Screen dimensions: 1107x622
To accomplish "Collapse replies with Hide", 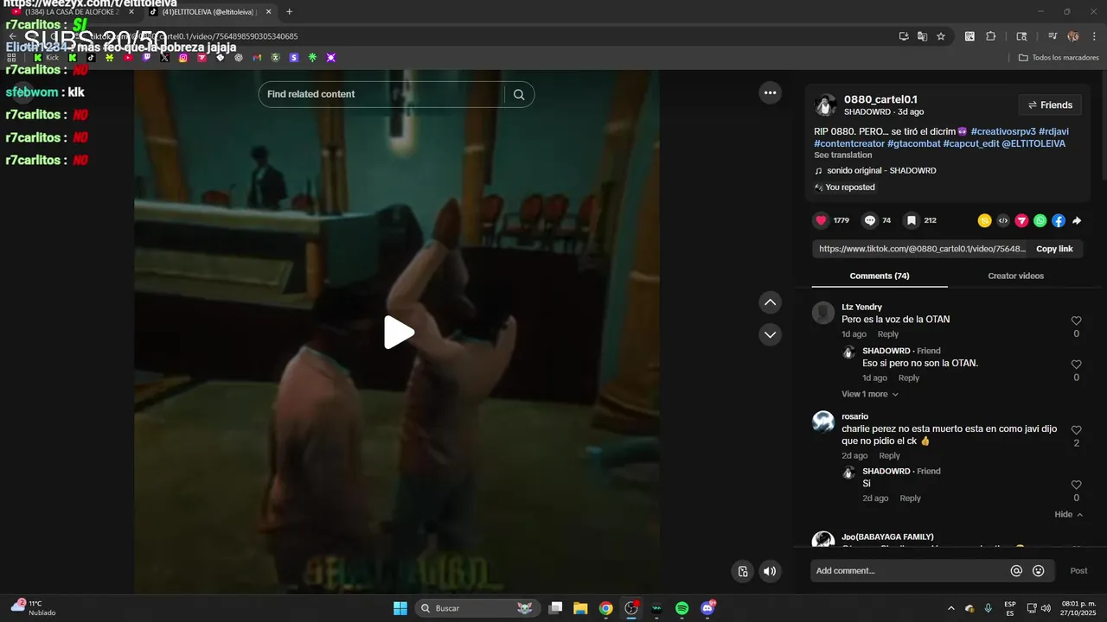I will tap(1068, 514).
